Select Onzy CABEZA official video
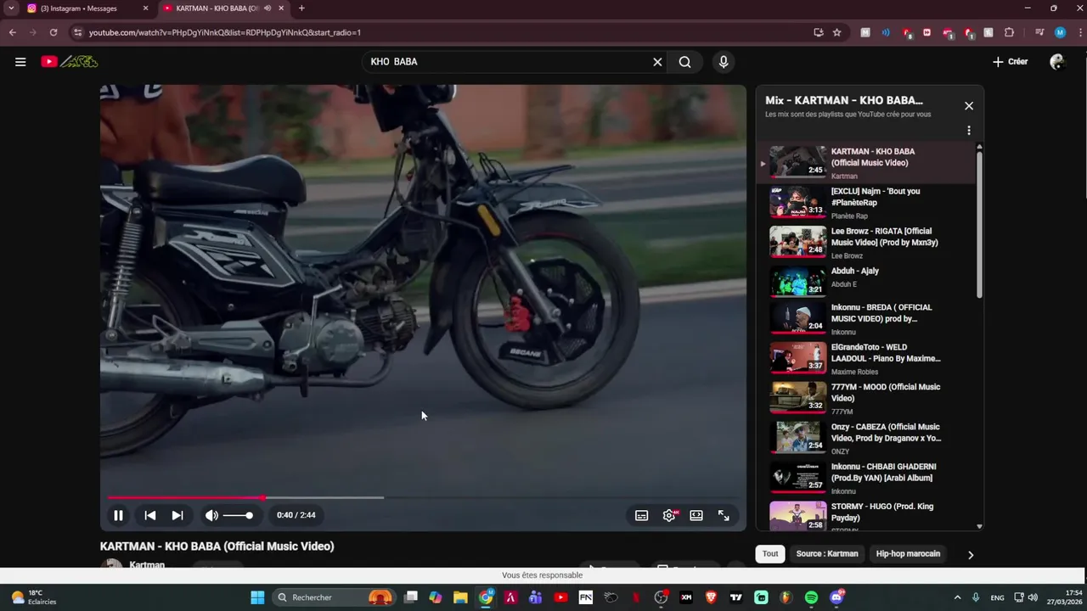This screenshot has height=611, width=1087. 866,439
